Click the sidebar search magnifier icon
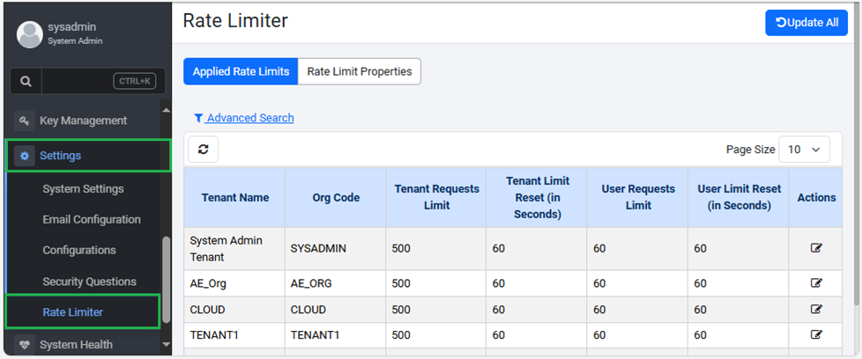This screenshot has width=862, height=359. point(26,82)
